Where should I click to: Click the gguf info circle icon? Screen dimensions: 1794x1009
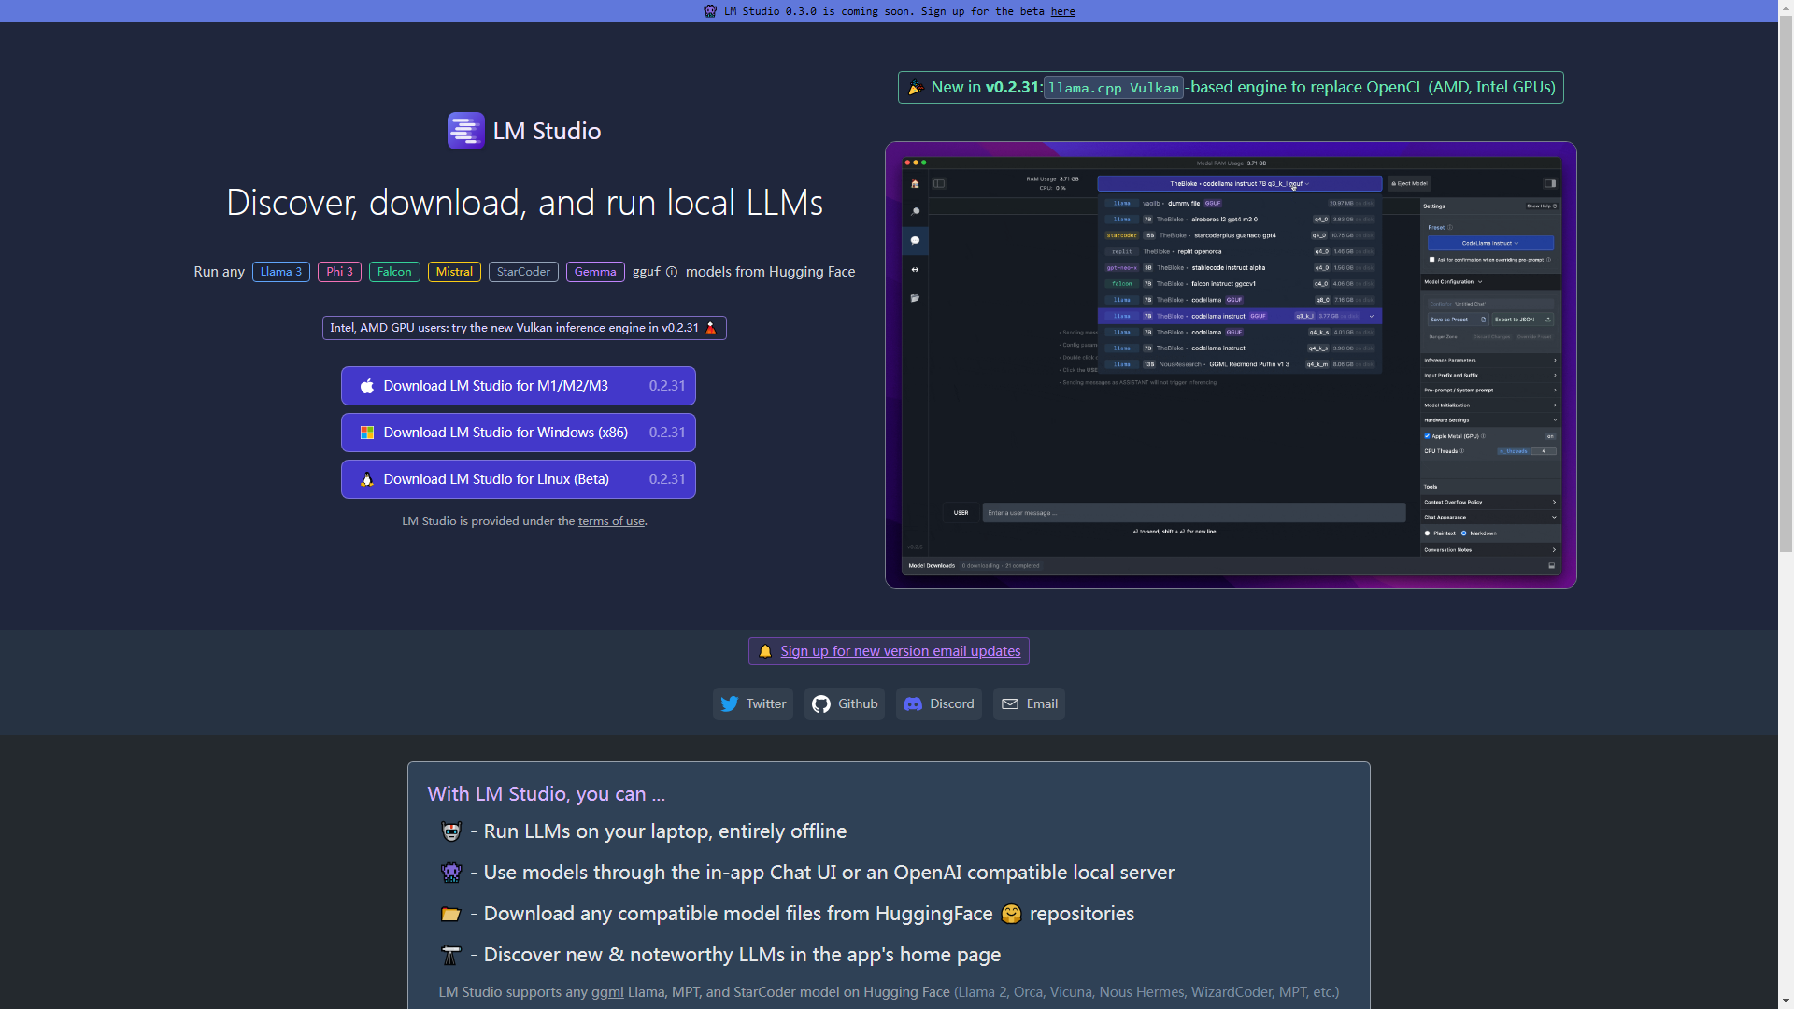[x=672, y=272]
